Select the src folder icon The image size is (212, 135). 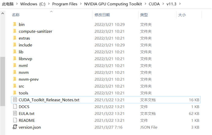[x=15, y=86]
